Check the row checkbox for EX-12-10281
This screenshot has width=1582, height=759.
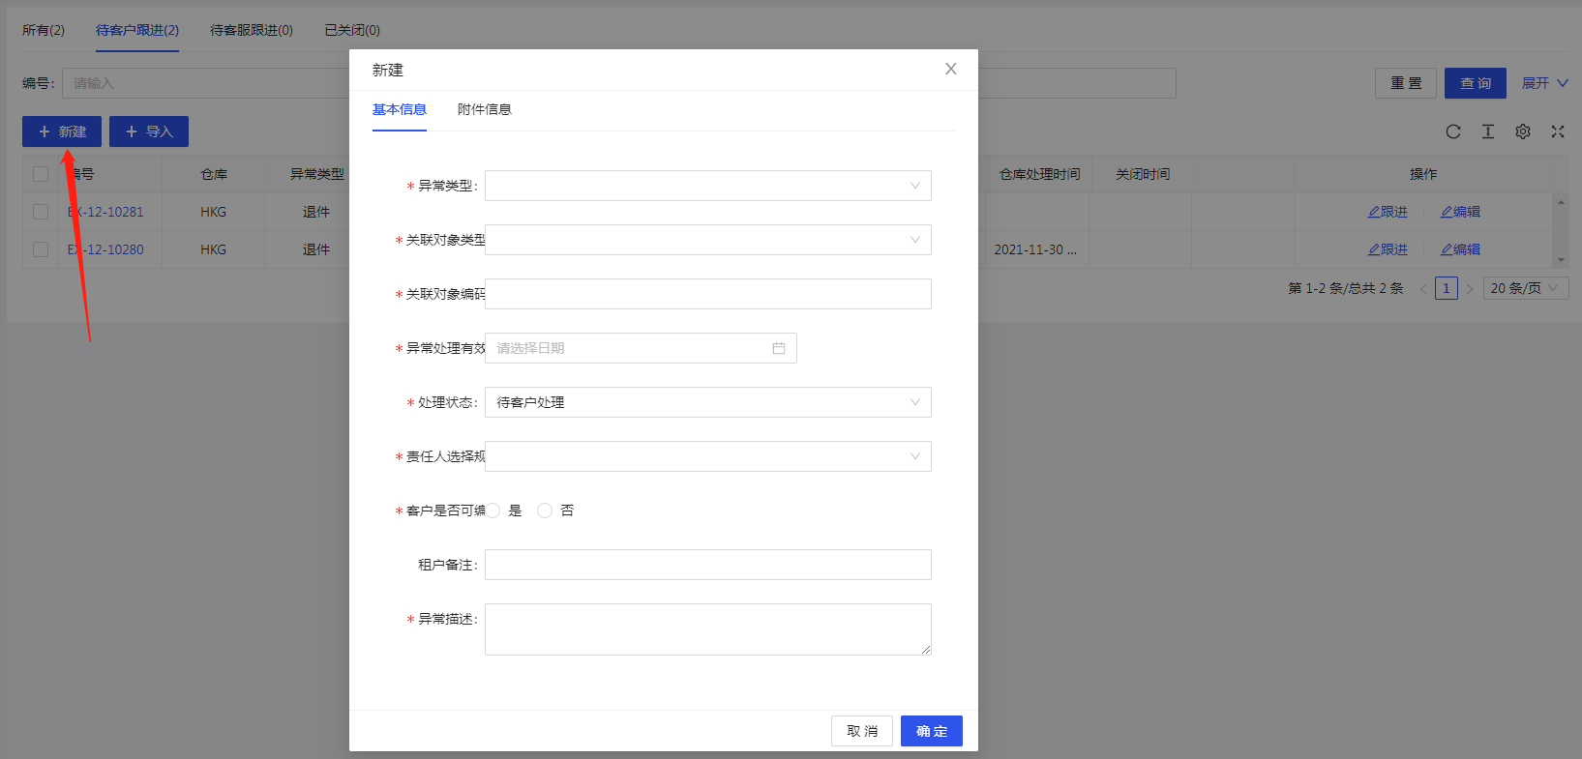pyautogui.click(x=41, y=212)
